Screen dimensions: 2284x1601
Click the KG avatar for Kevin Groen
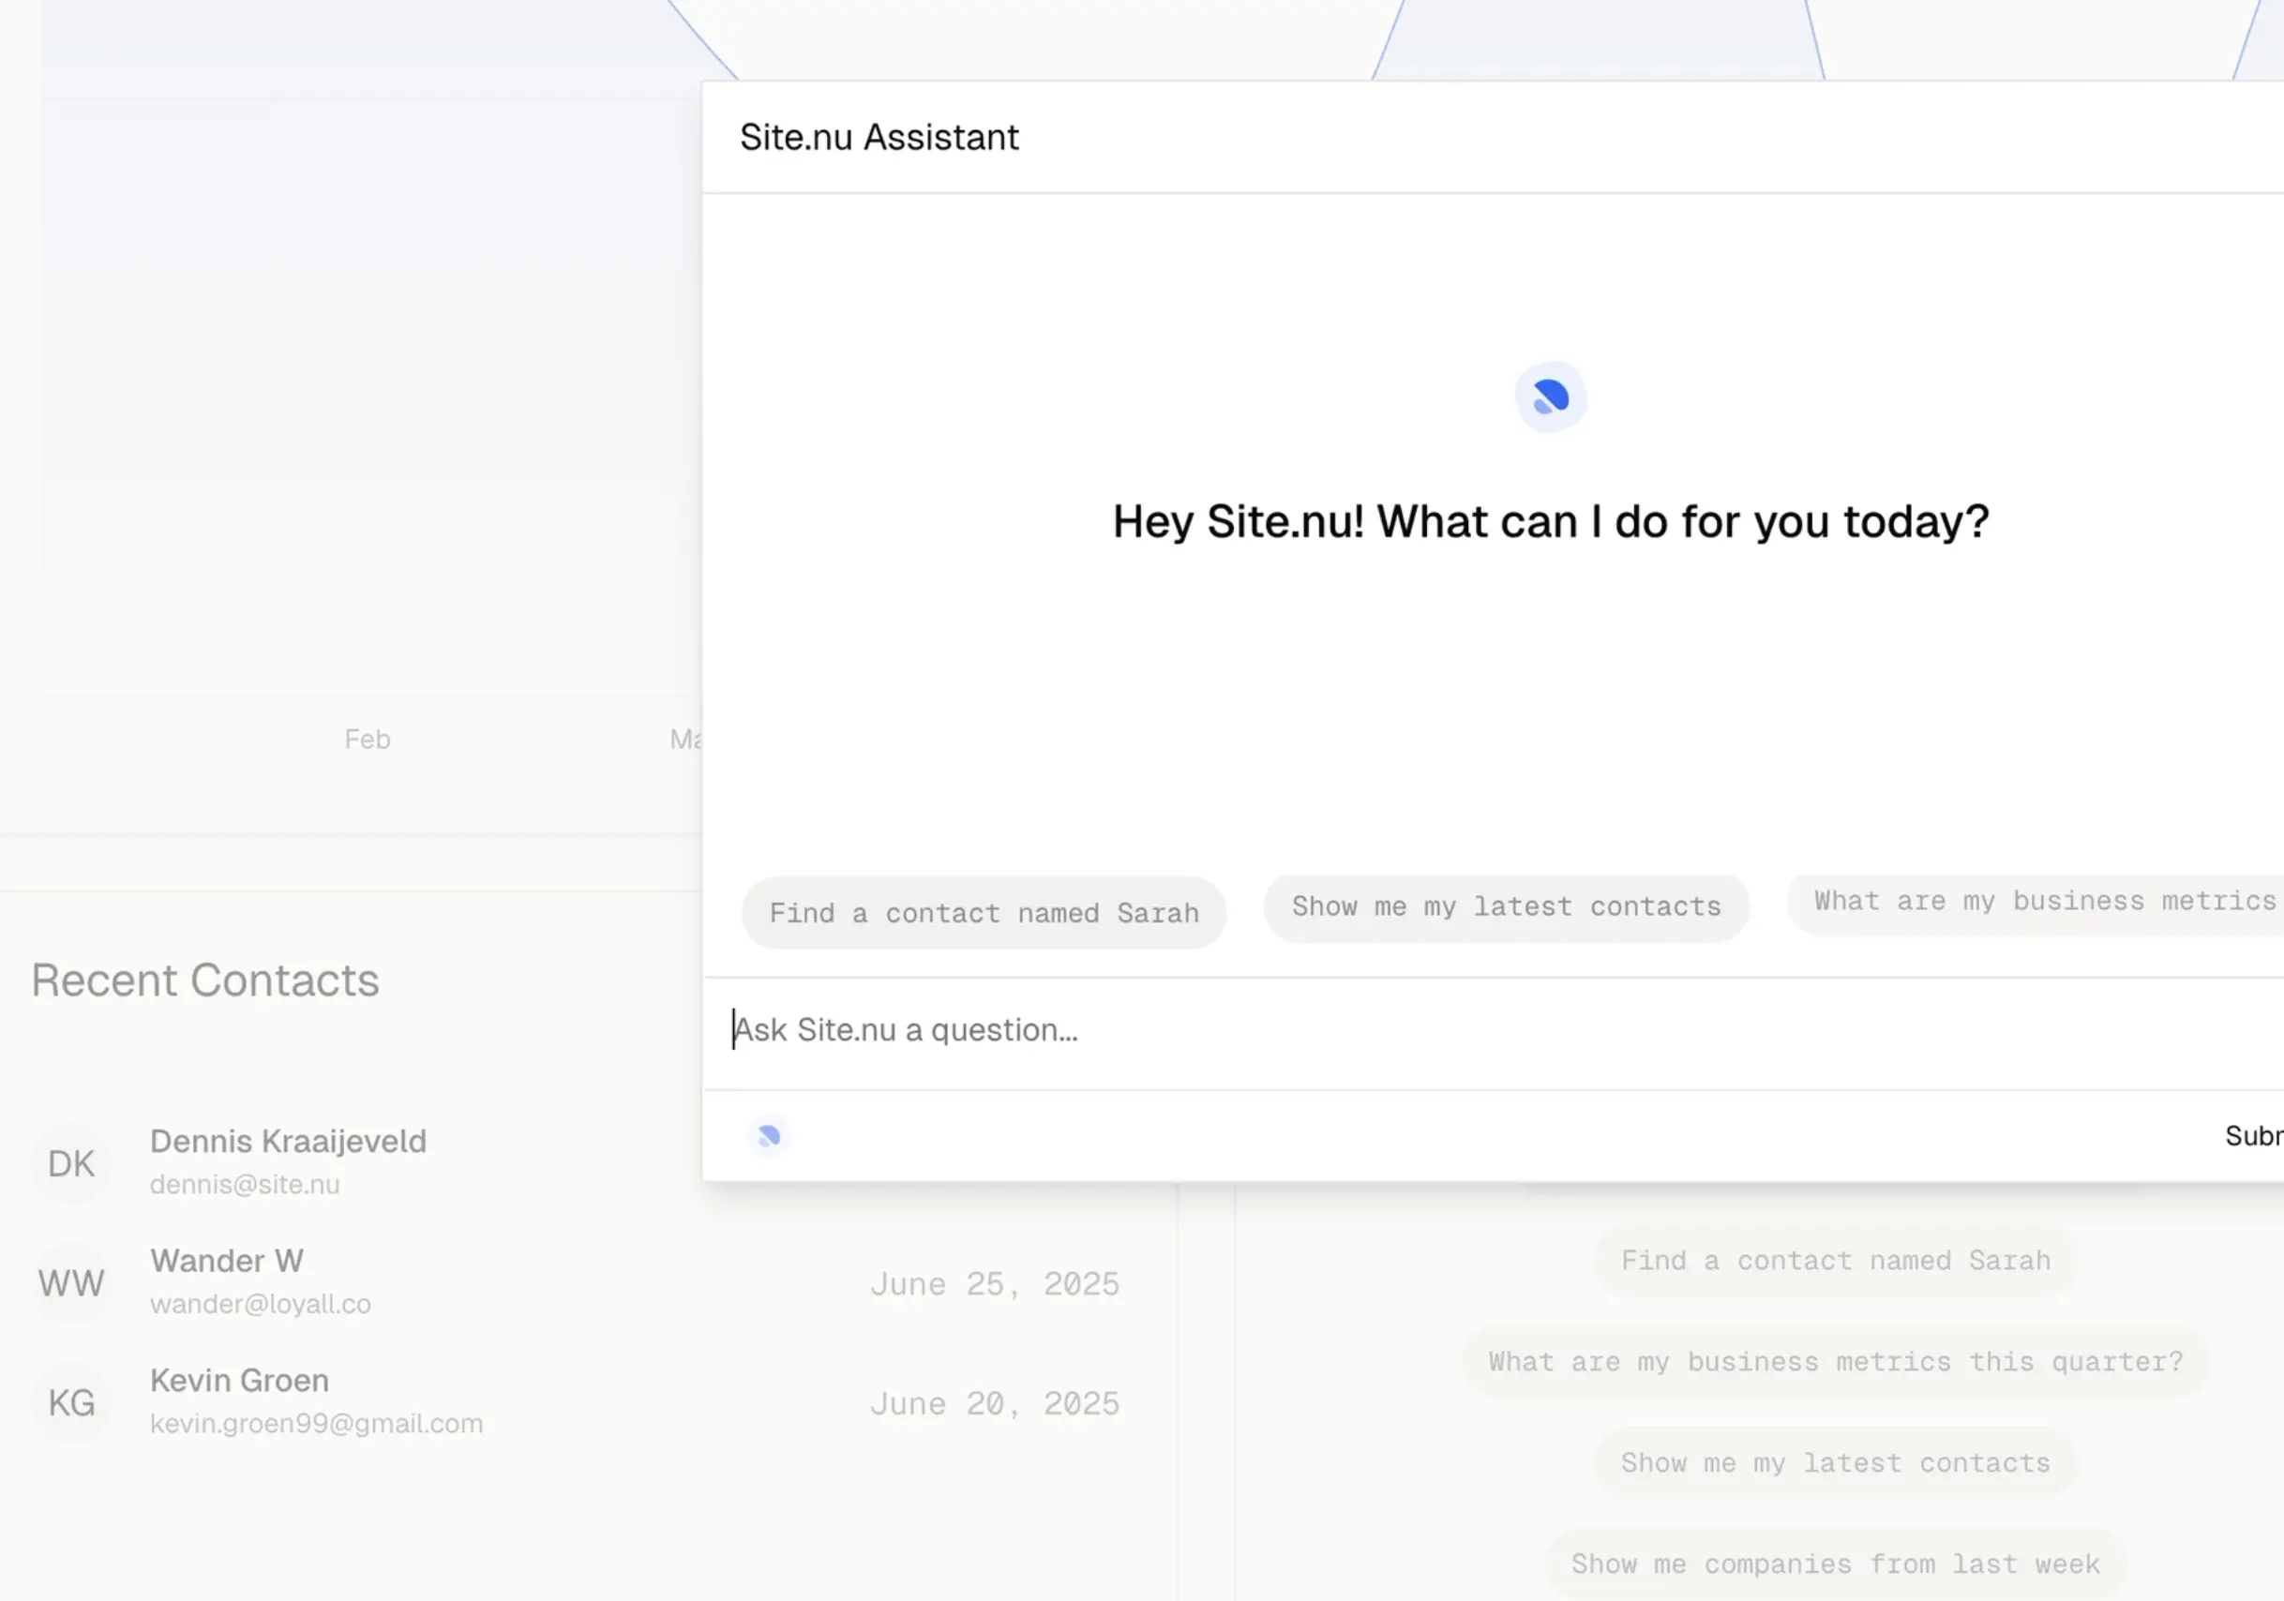(71, 1402)
